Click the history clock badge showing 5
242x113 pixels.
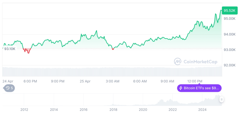[9, 88]
